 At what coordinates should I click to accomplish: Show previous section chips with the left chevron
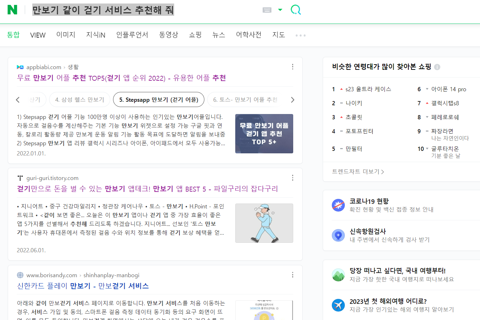coord(18,100)
